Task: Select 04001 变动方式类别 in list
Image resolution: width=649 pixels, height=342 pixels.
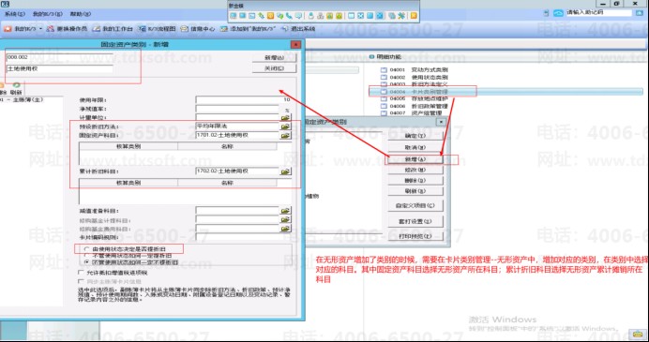Action: point(415,70)
